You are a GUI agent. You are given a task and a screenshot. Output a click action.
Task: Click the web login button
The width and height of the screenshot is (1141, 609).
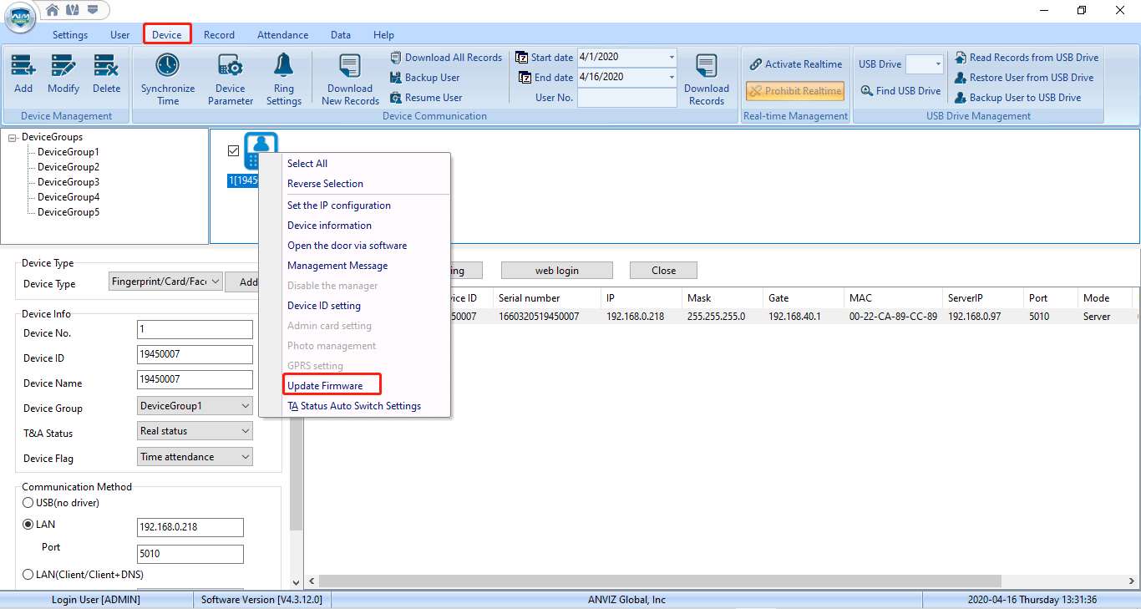click(x=556, y=271)
